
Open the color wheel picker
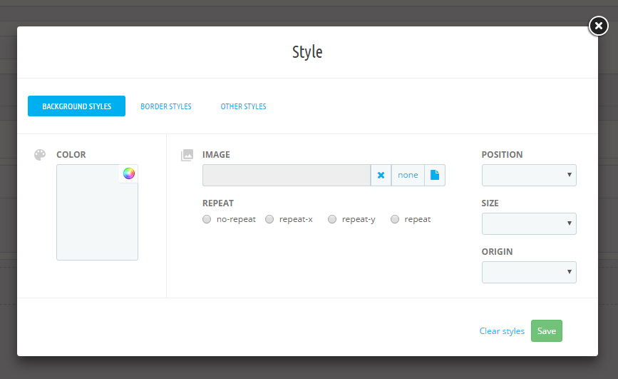coord(129,173)
